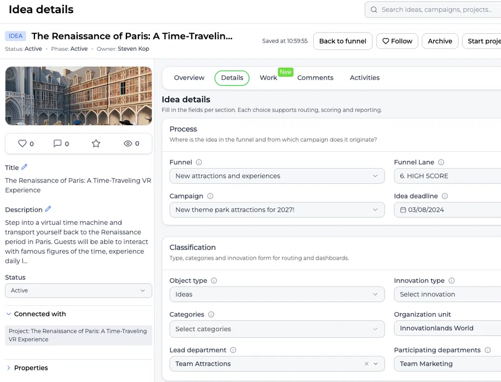Show info for Participating departments field
This screenshot has width=501, height=382.
pos(488,350)
